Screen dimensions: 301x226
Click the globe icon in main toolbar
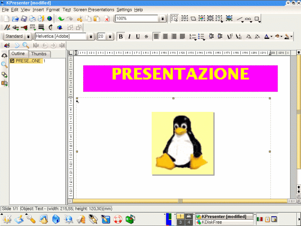coord(50,18)
